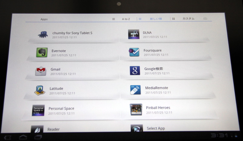Open the Latitude map icon

pyautogui.click(x=40, y=90)
